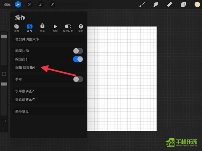Choose the Smudge tool

click(x=156, y=4)
